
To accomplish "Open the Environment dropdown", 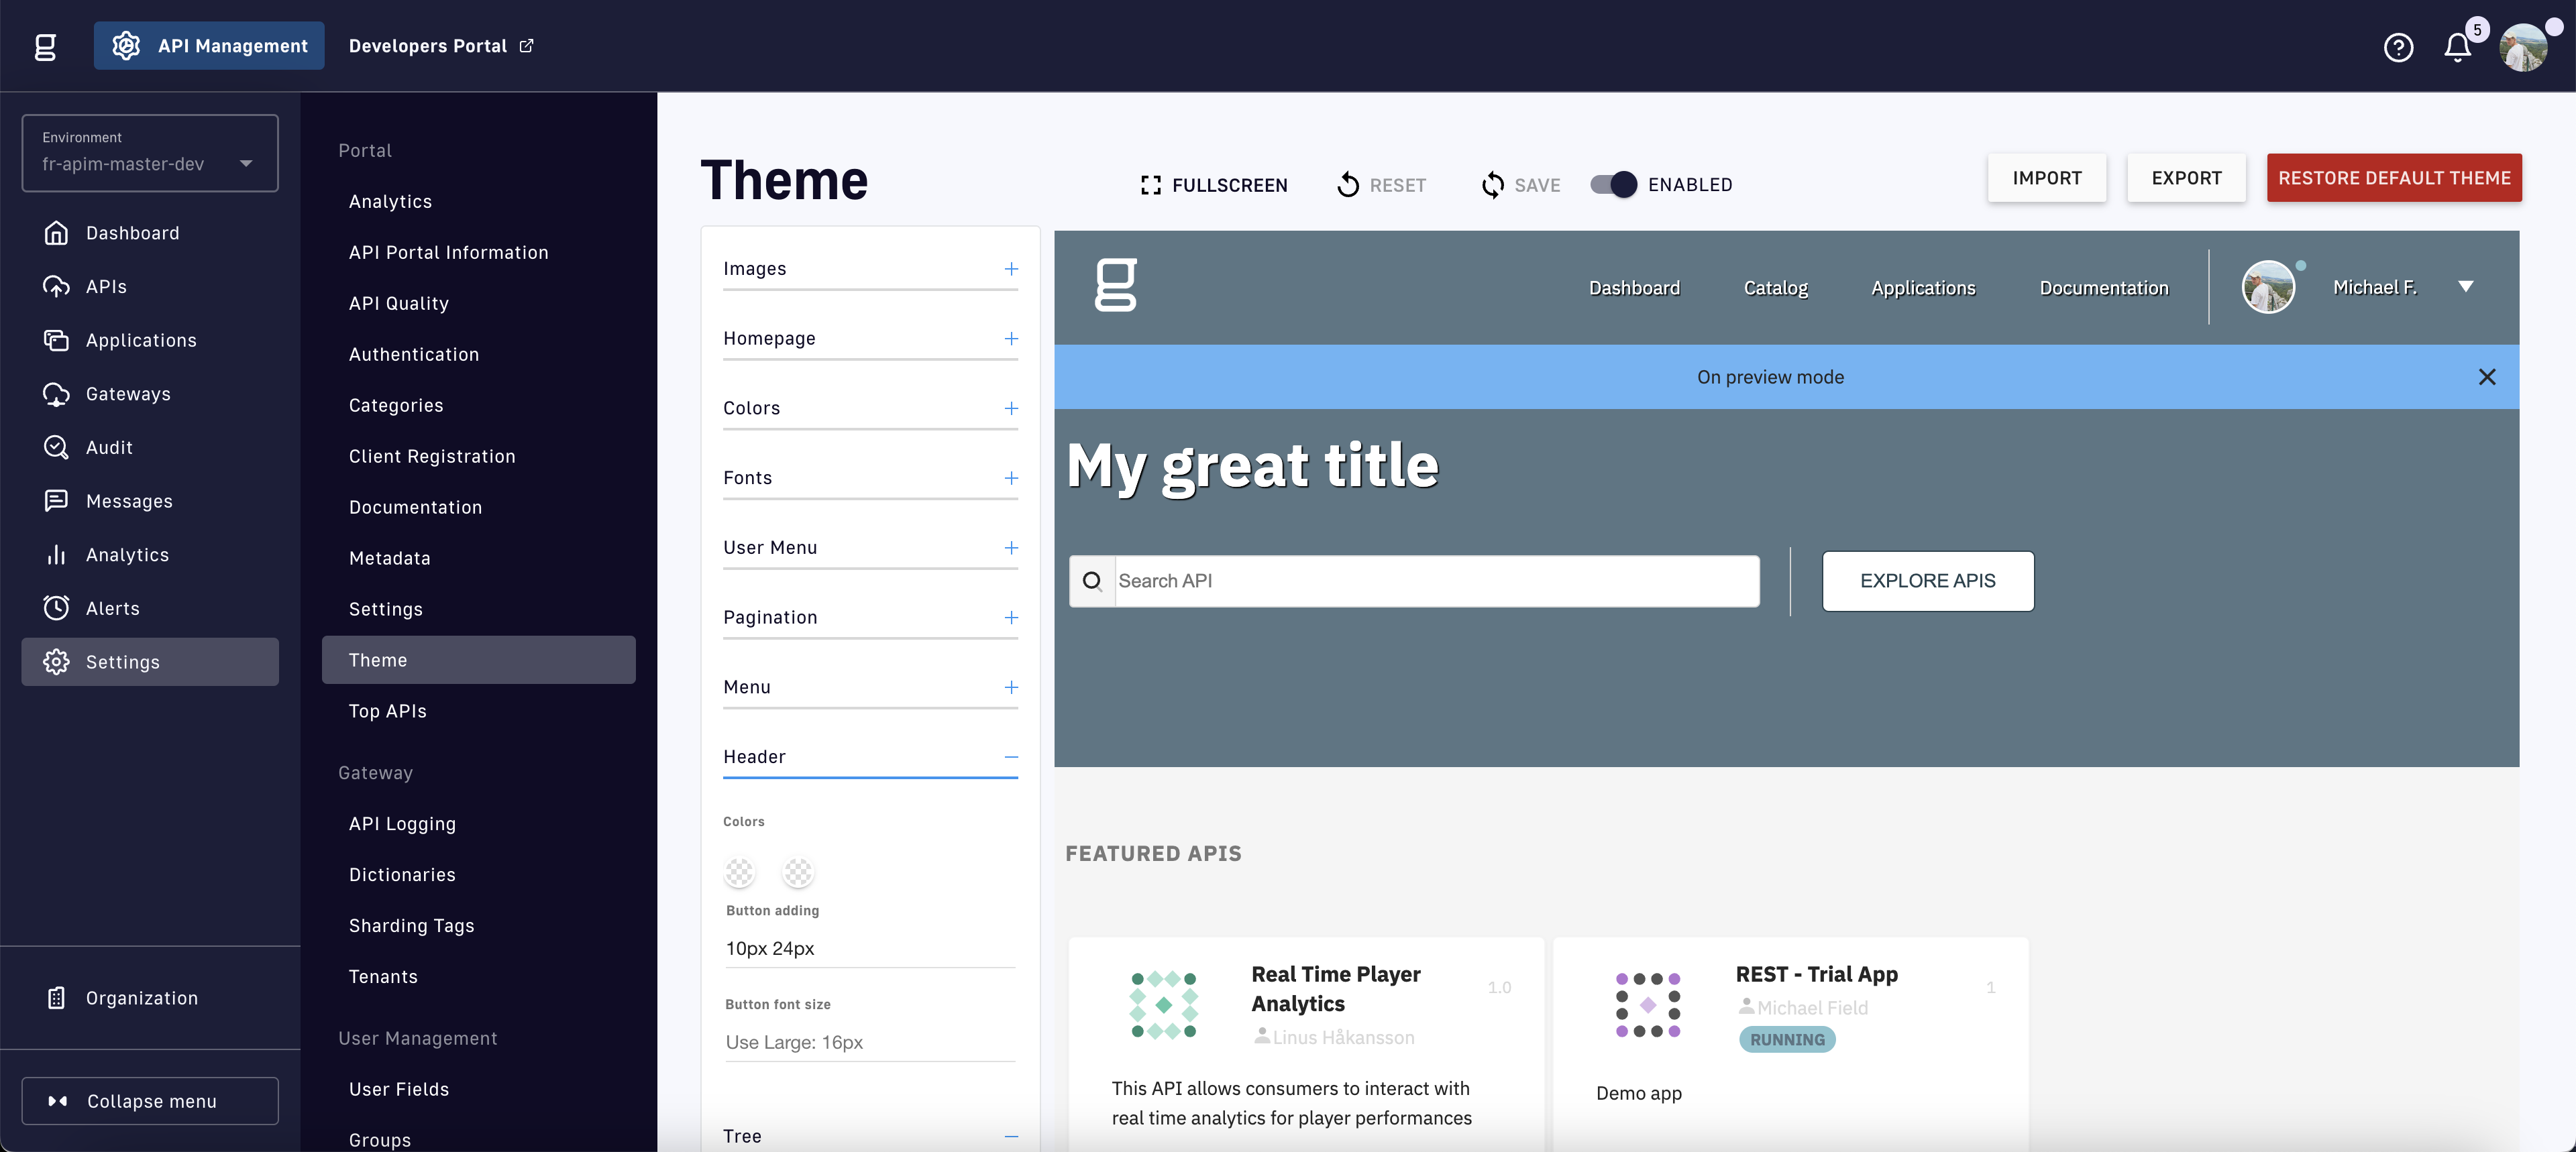I will (150, 153).
